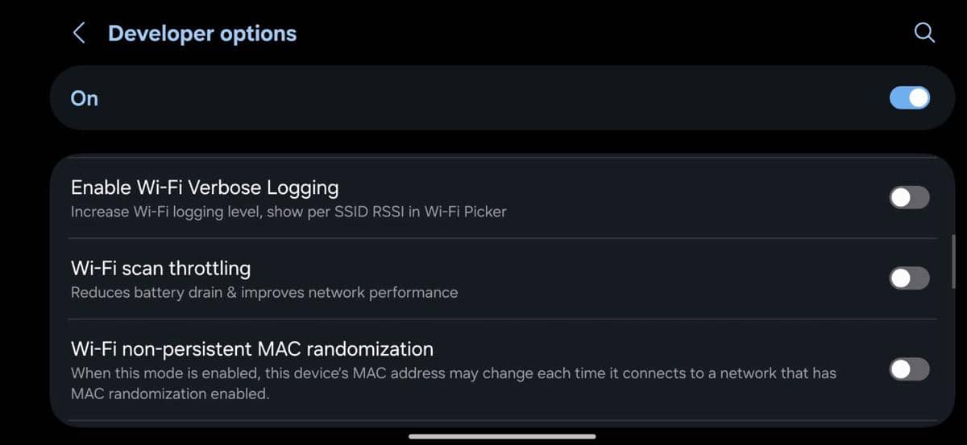
Task: Open search with the magnifier icon
Action: tap(924, 33)
